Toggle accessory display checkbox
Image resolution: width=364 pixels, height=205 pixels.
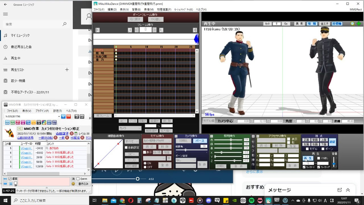tap(289, 139)
